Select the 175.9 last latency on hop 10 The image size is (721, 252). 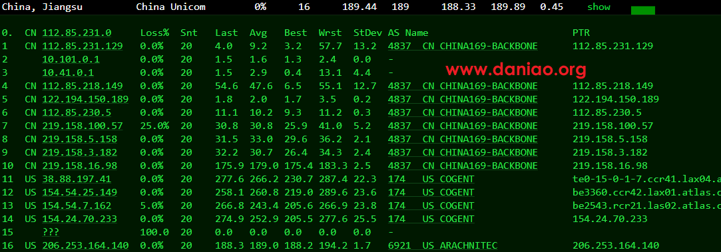point(230,166)
